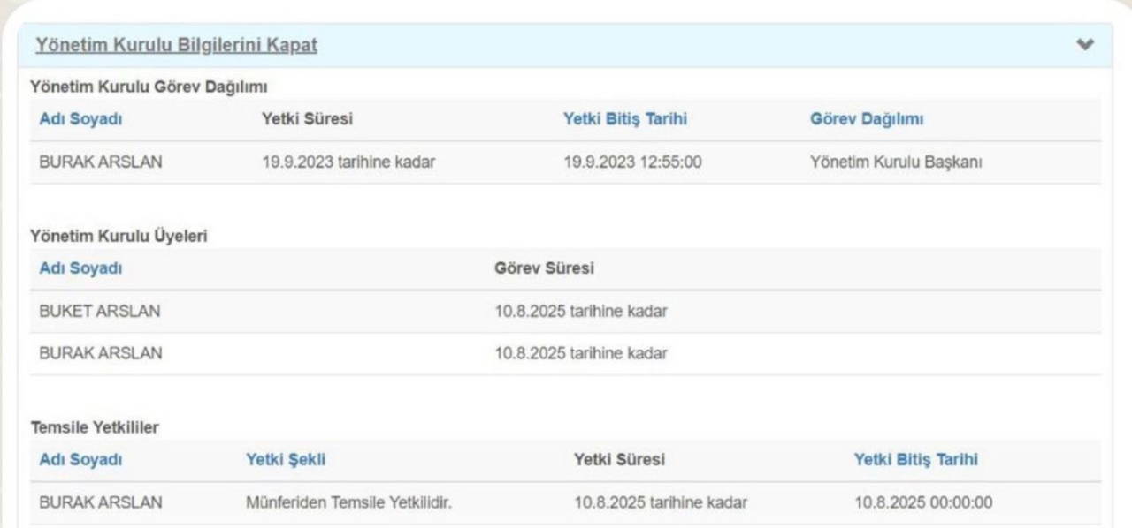1132x528 pixels.
Task: Collapse panel using the chevron down icon
Action: (1085, 45)
